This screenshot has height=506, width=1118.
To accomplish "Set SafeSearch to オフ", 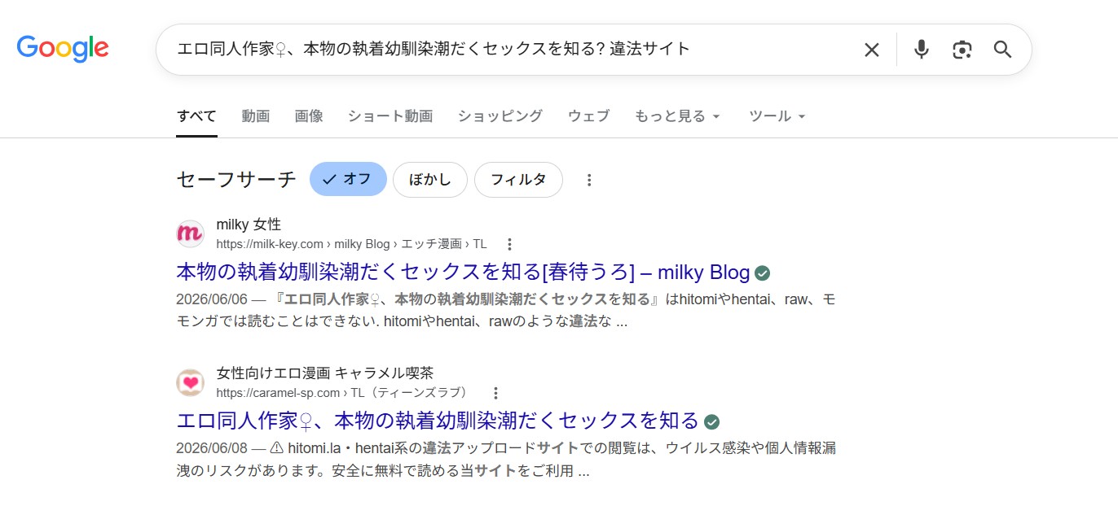I will point(348,179).
